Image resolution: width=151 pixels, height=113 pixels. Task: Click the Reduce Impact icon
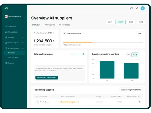(6, 43)
